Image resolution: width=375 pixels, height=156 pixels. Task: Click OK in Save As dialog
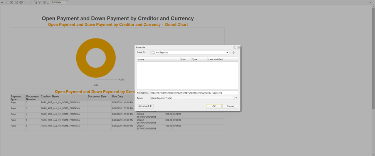(214, 106)
